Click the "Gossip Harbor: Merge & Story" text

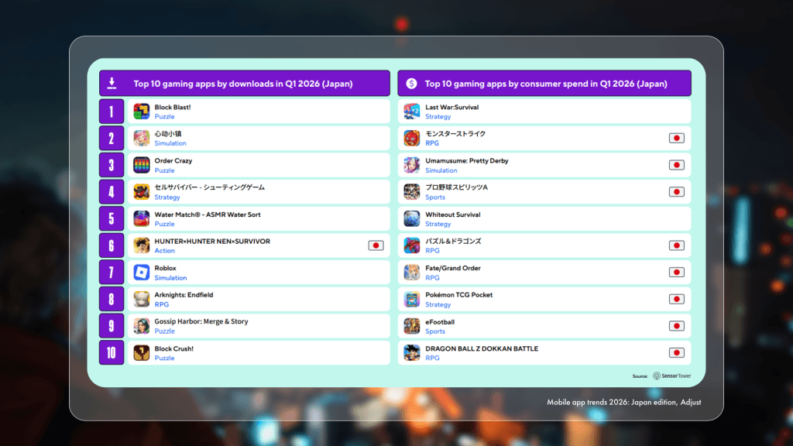(201, 321)
